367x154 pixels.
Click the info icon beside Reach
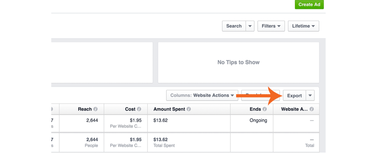[x=96, y=109]
